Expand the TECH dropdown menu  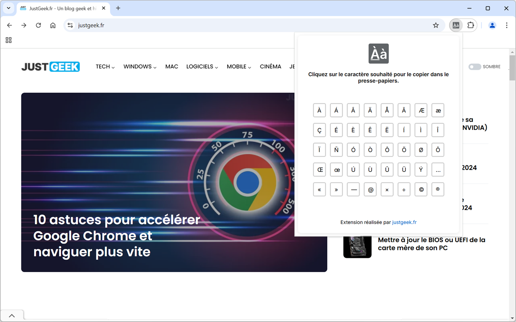point(103,66)
